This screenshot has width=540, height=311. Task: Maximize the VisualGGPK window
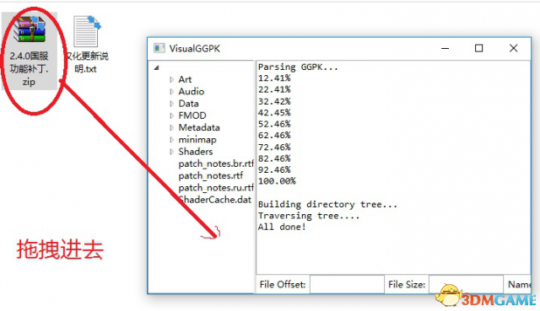pyautogui.click(x=478, y=48)
